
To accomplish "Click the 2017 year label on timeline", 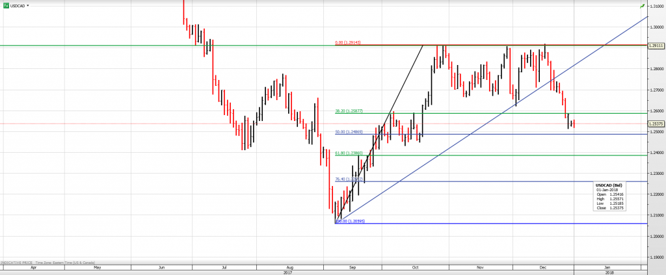I will click(287, 272).
